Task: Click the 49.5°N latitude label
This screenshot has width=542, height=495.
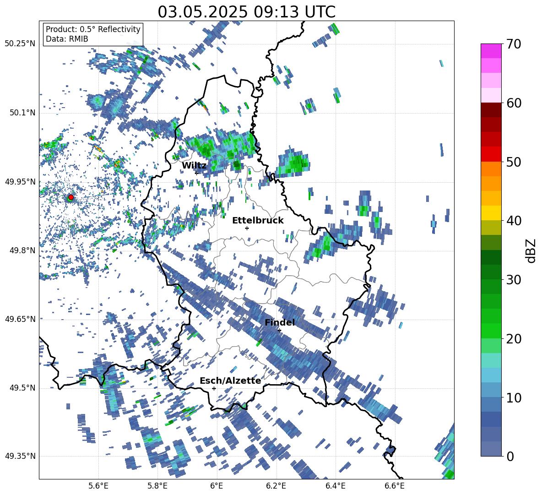Action: click(x=22, y=388)
